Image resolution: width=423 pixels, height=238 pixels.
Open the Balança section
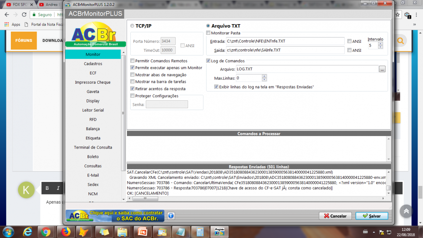pos(93,129)
